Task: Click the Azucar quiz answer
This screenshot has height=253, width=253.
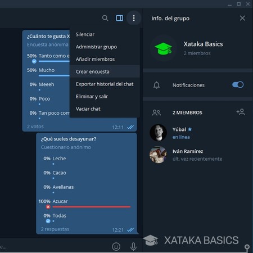Action: [x=60, y=201]
